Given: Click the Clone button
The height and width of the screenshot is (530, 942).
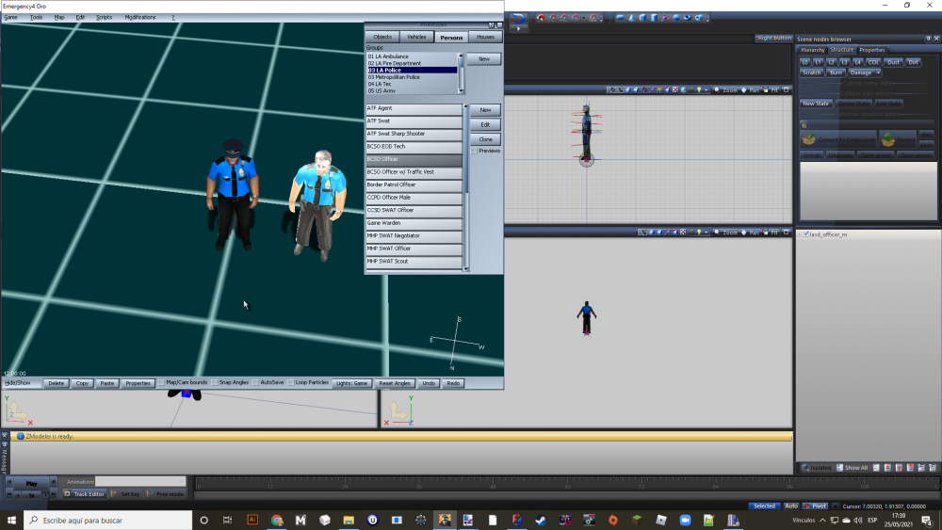Looking at the screenshot, I should click(485, 139).
